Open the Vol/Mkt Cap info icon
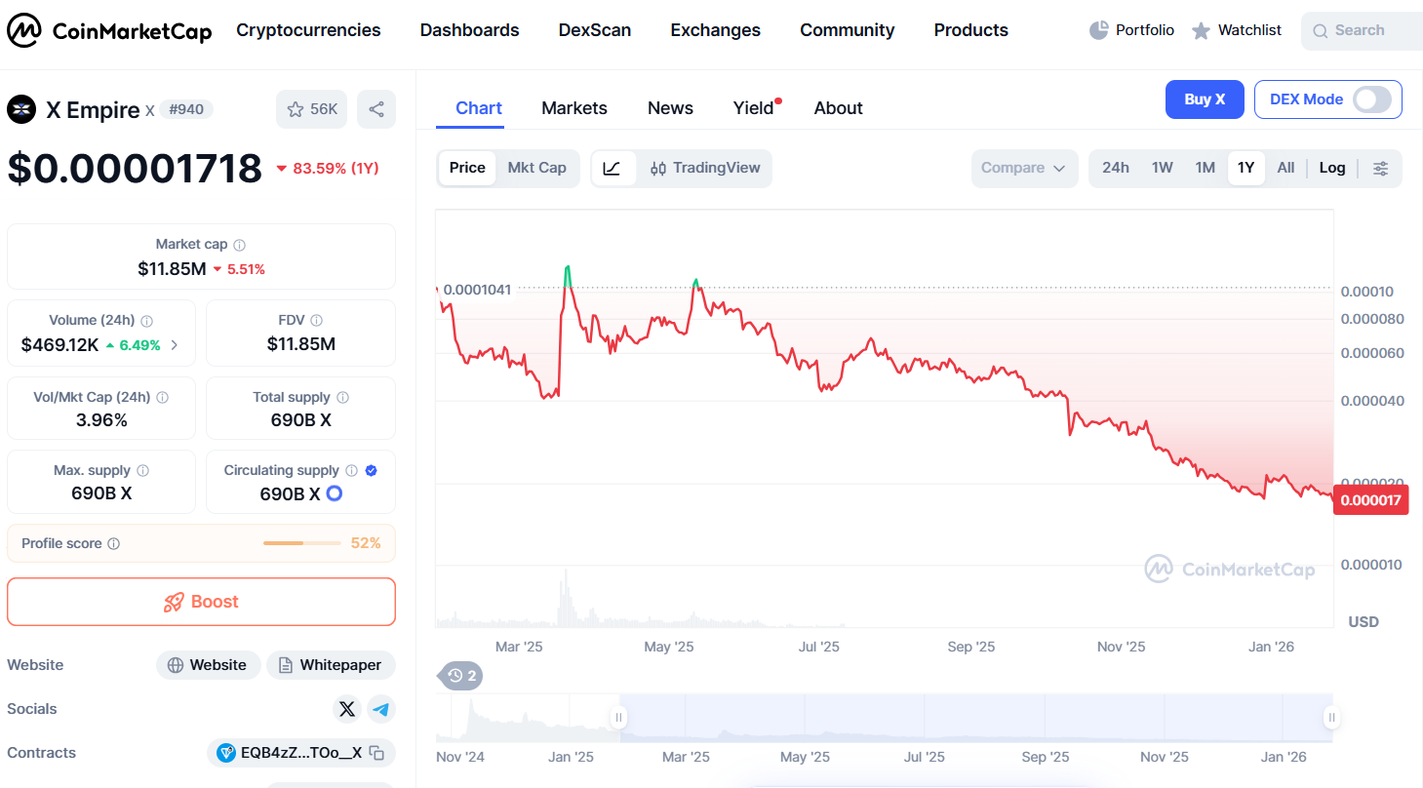This screenshot has width=1423, height=788. click(x=163, y=397)
